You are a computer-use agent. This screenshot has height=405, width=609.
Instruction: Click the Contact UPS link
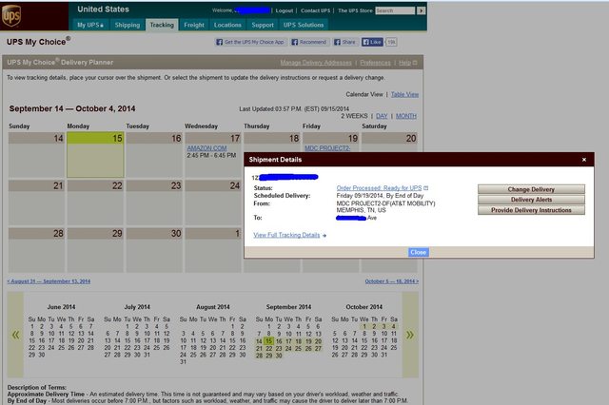pos(315,10)
